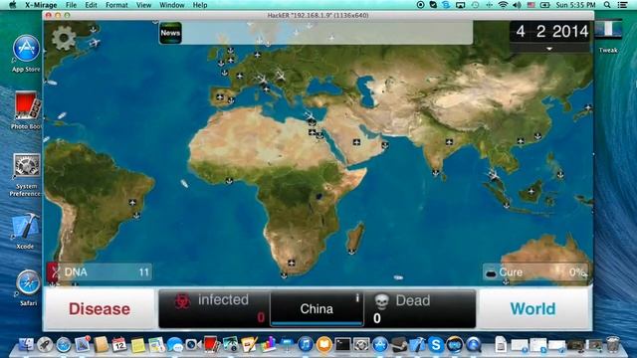Click the 4 2 2014 date display
This screenshot has height=358, width=637.
[551, 32]
